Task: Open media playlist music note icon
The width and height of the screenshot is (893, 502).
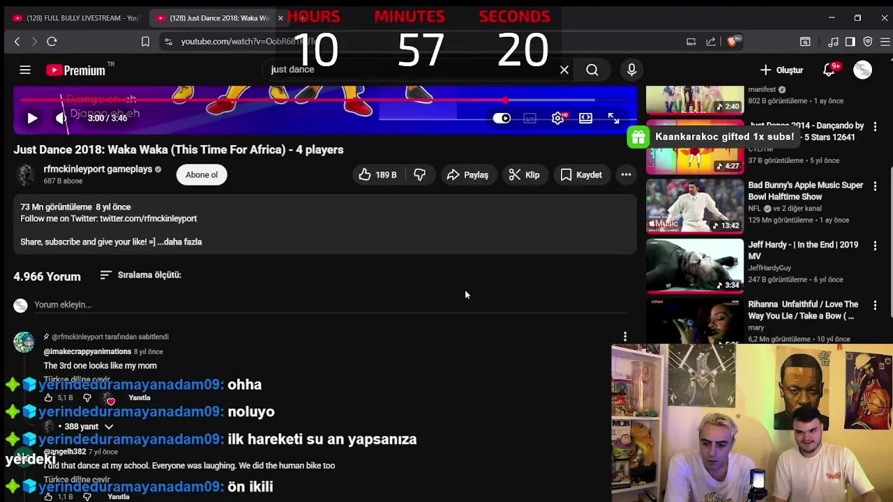Action: click(833, 42)
